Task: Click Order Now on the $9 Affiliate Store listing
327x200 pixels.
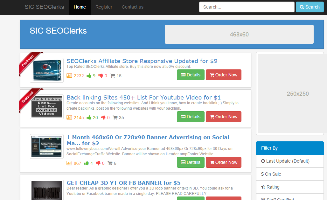Action: tap(224, 75)
